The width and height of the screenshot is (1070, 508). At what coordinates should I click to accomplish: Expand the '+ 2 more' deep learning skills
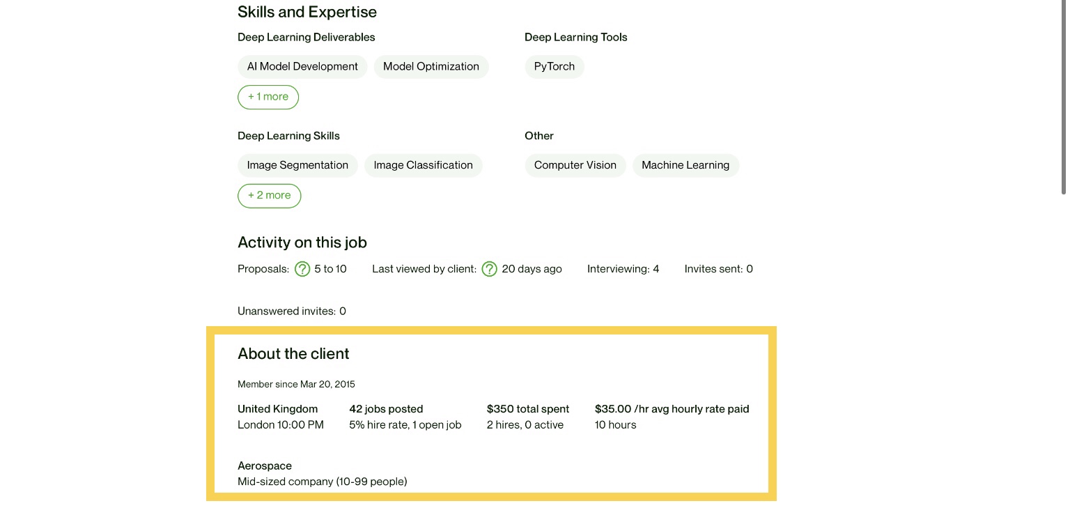[269, 196]
